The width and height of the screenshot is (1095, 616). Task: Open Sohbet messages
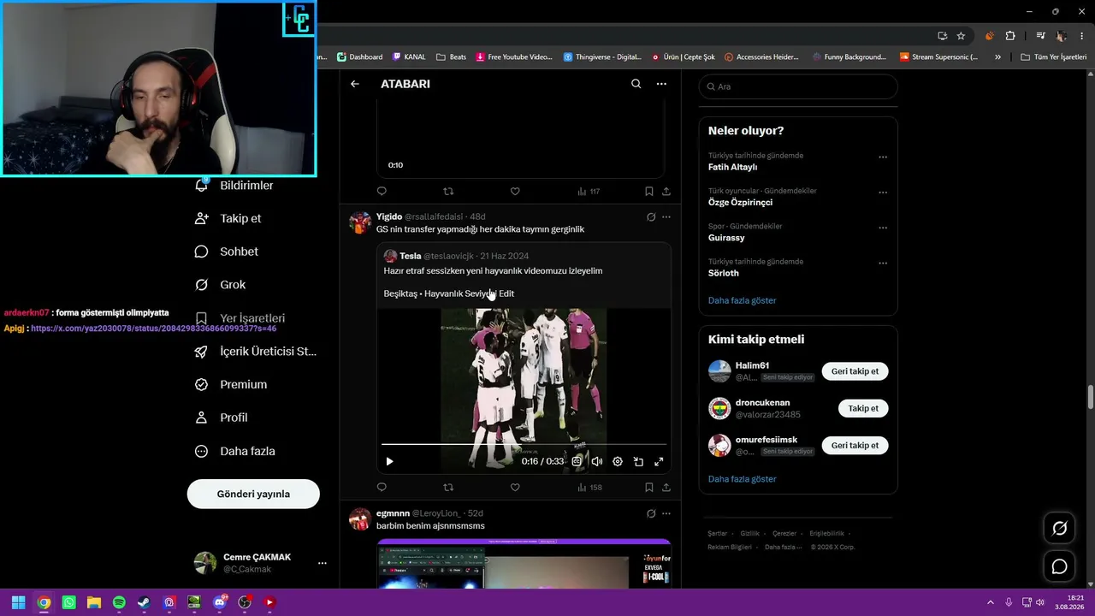pos(227,252)
